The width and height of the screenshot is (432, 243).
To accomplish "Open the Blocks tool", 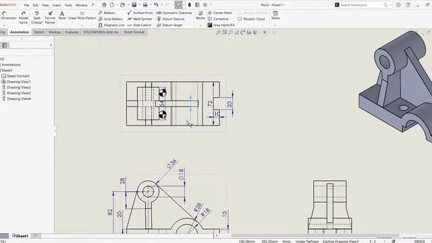I will click(200, 16).
